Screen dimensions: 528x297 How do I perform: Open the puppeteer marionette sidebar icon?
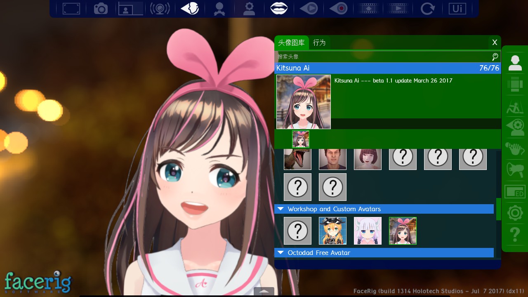click(x=515, y=106)
